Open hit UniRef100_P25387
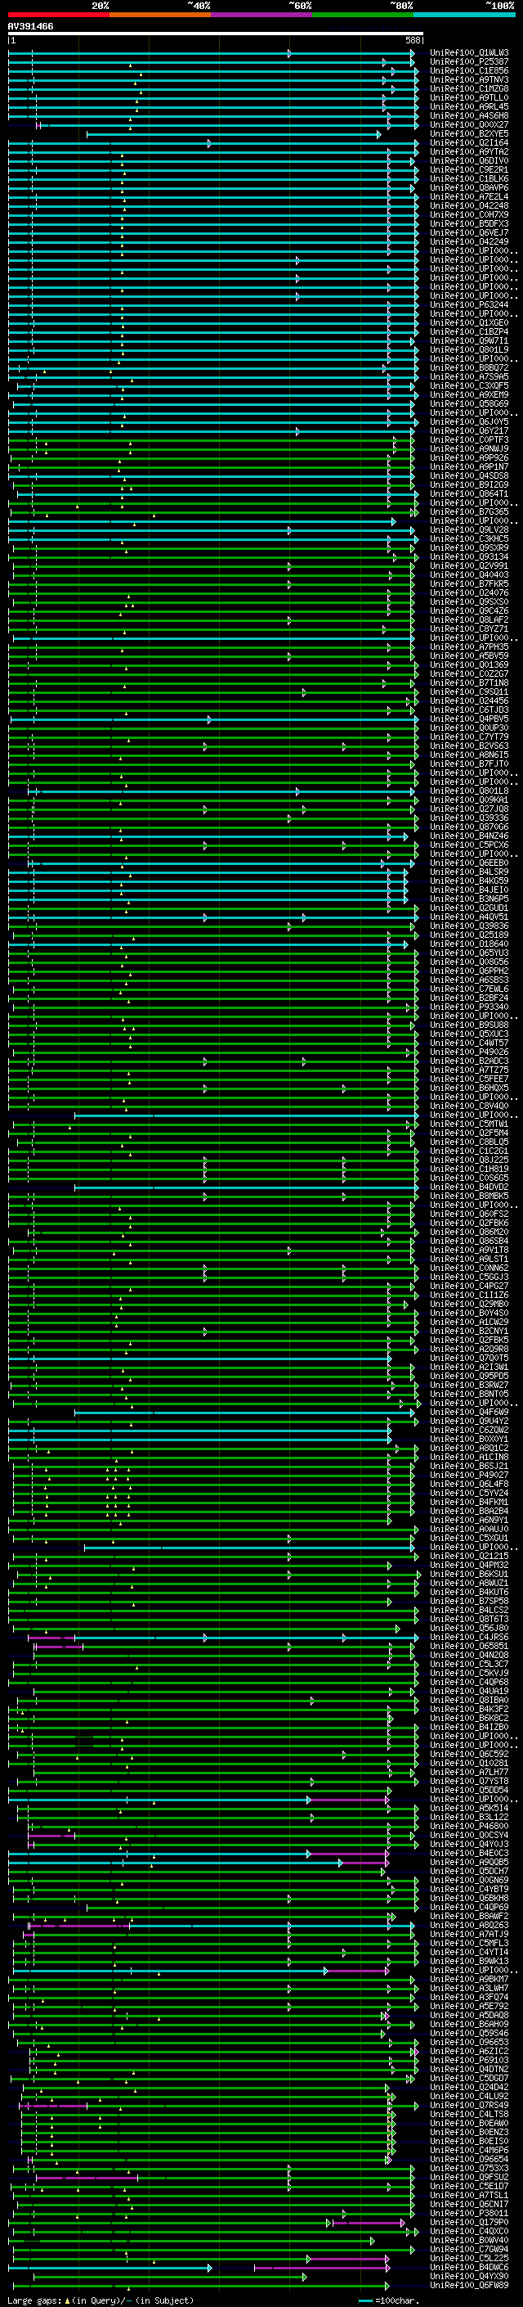 [x=469, y=62]
